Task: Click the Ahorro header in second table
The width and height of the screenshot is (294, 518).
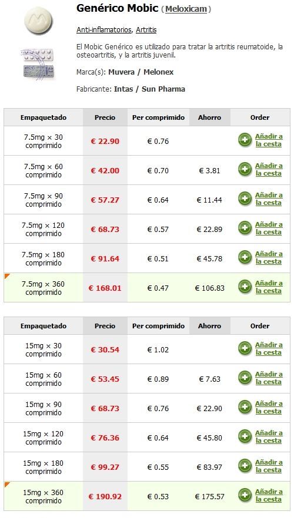Action: pyautogui.click(x=210, y=326)
